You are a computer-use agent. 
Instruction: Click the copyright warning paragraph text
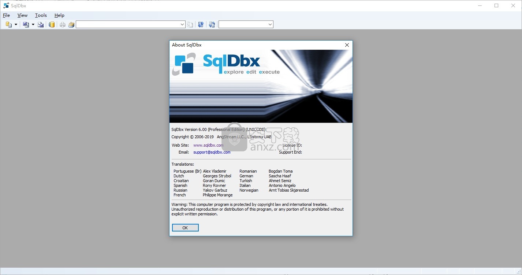258,209
